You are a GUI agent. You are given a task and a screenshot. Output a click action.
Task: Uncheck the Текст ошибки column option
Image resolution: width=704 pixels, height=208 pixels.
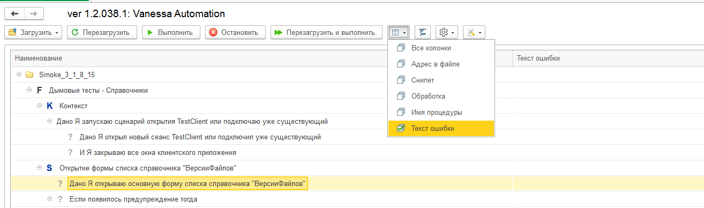point(441,129)
